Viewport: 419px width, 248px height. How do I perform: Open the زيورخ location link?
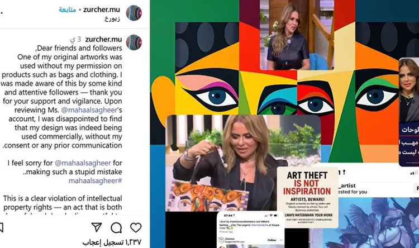tap(112, 18)
